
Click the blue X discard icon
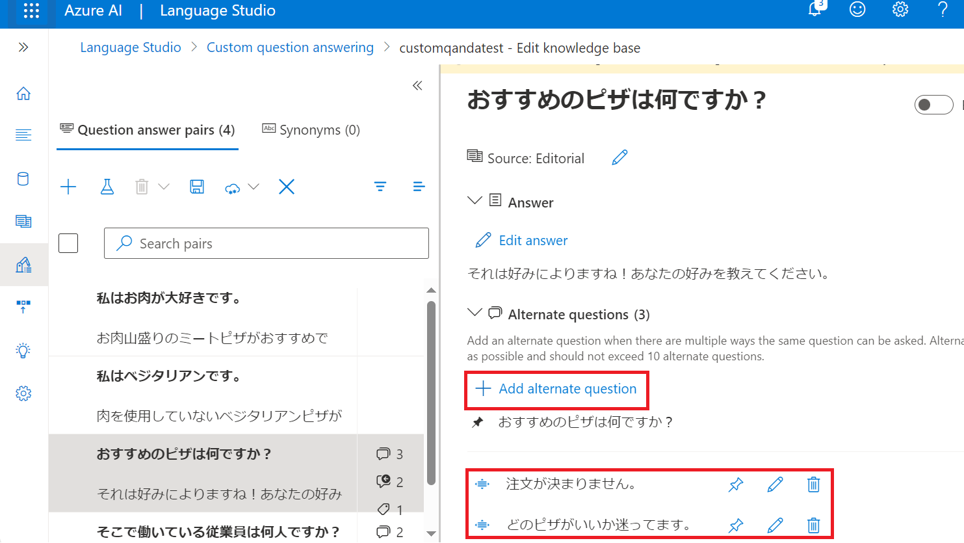pyautogui.click(x=287, y=187)
